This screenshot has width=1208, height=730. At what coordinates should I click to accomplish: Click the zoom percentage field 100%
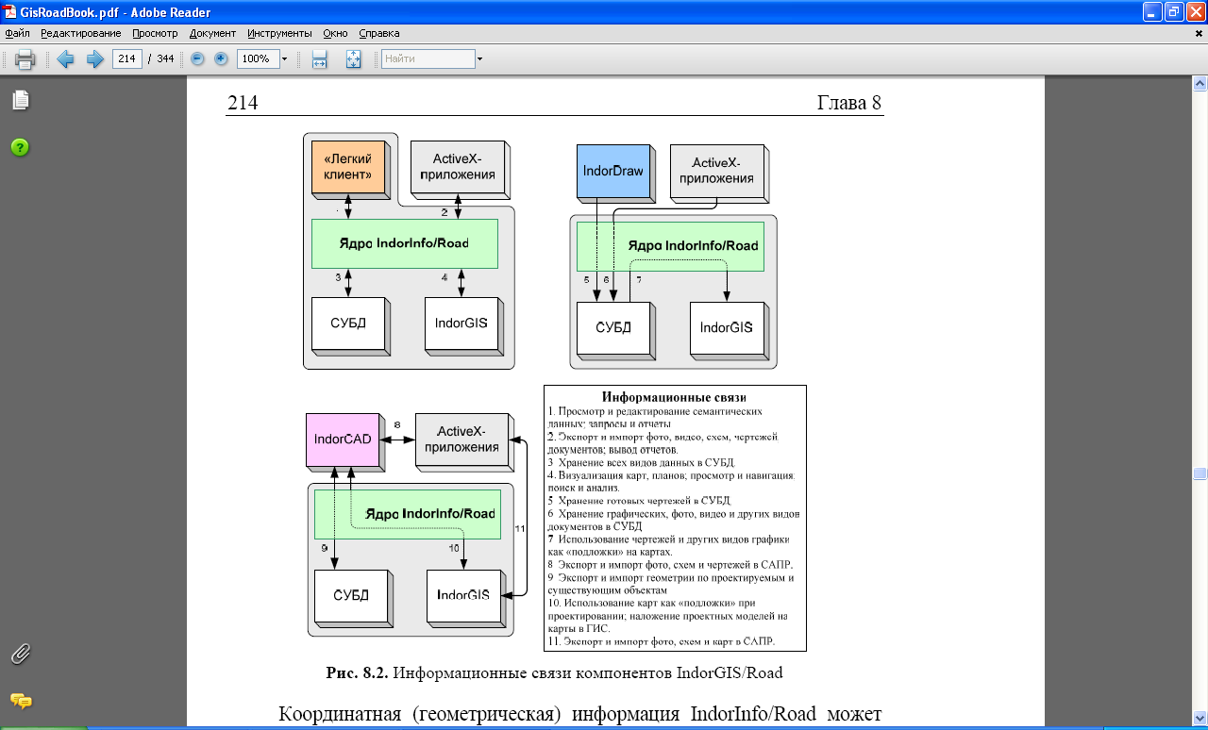(x=257, y=58)
